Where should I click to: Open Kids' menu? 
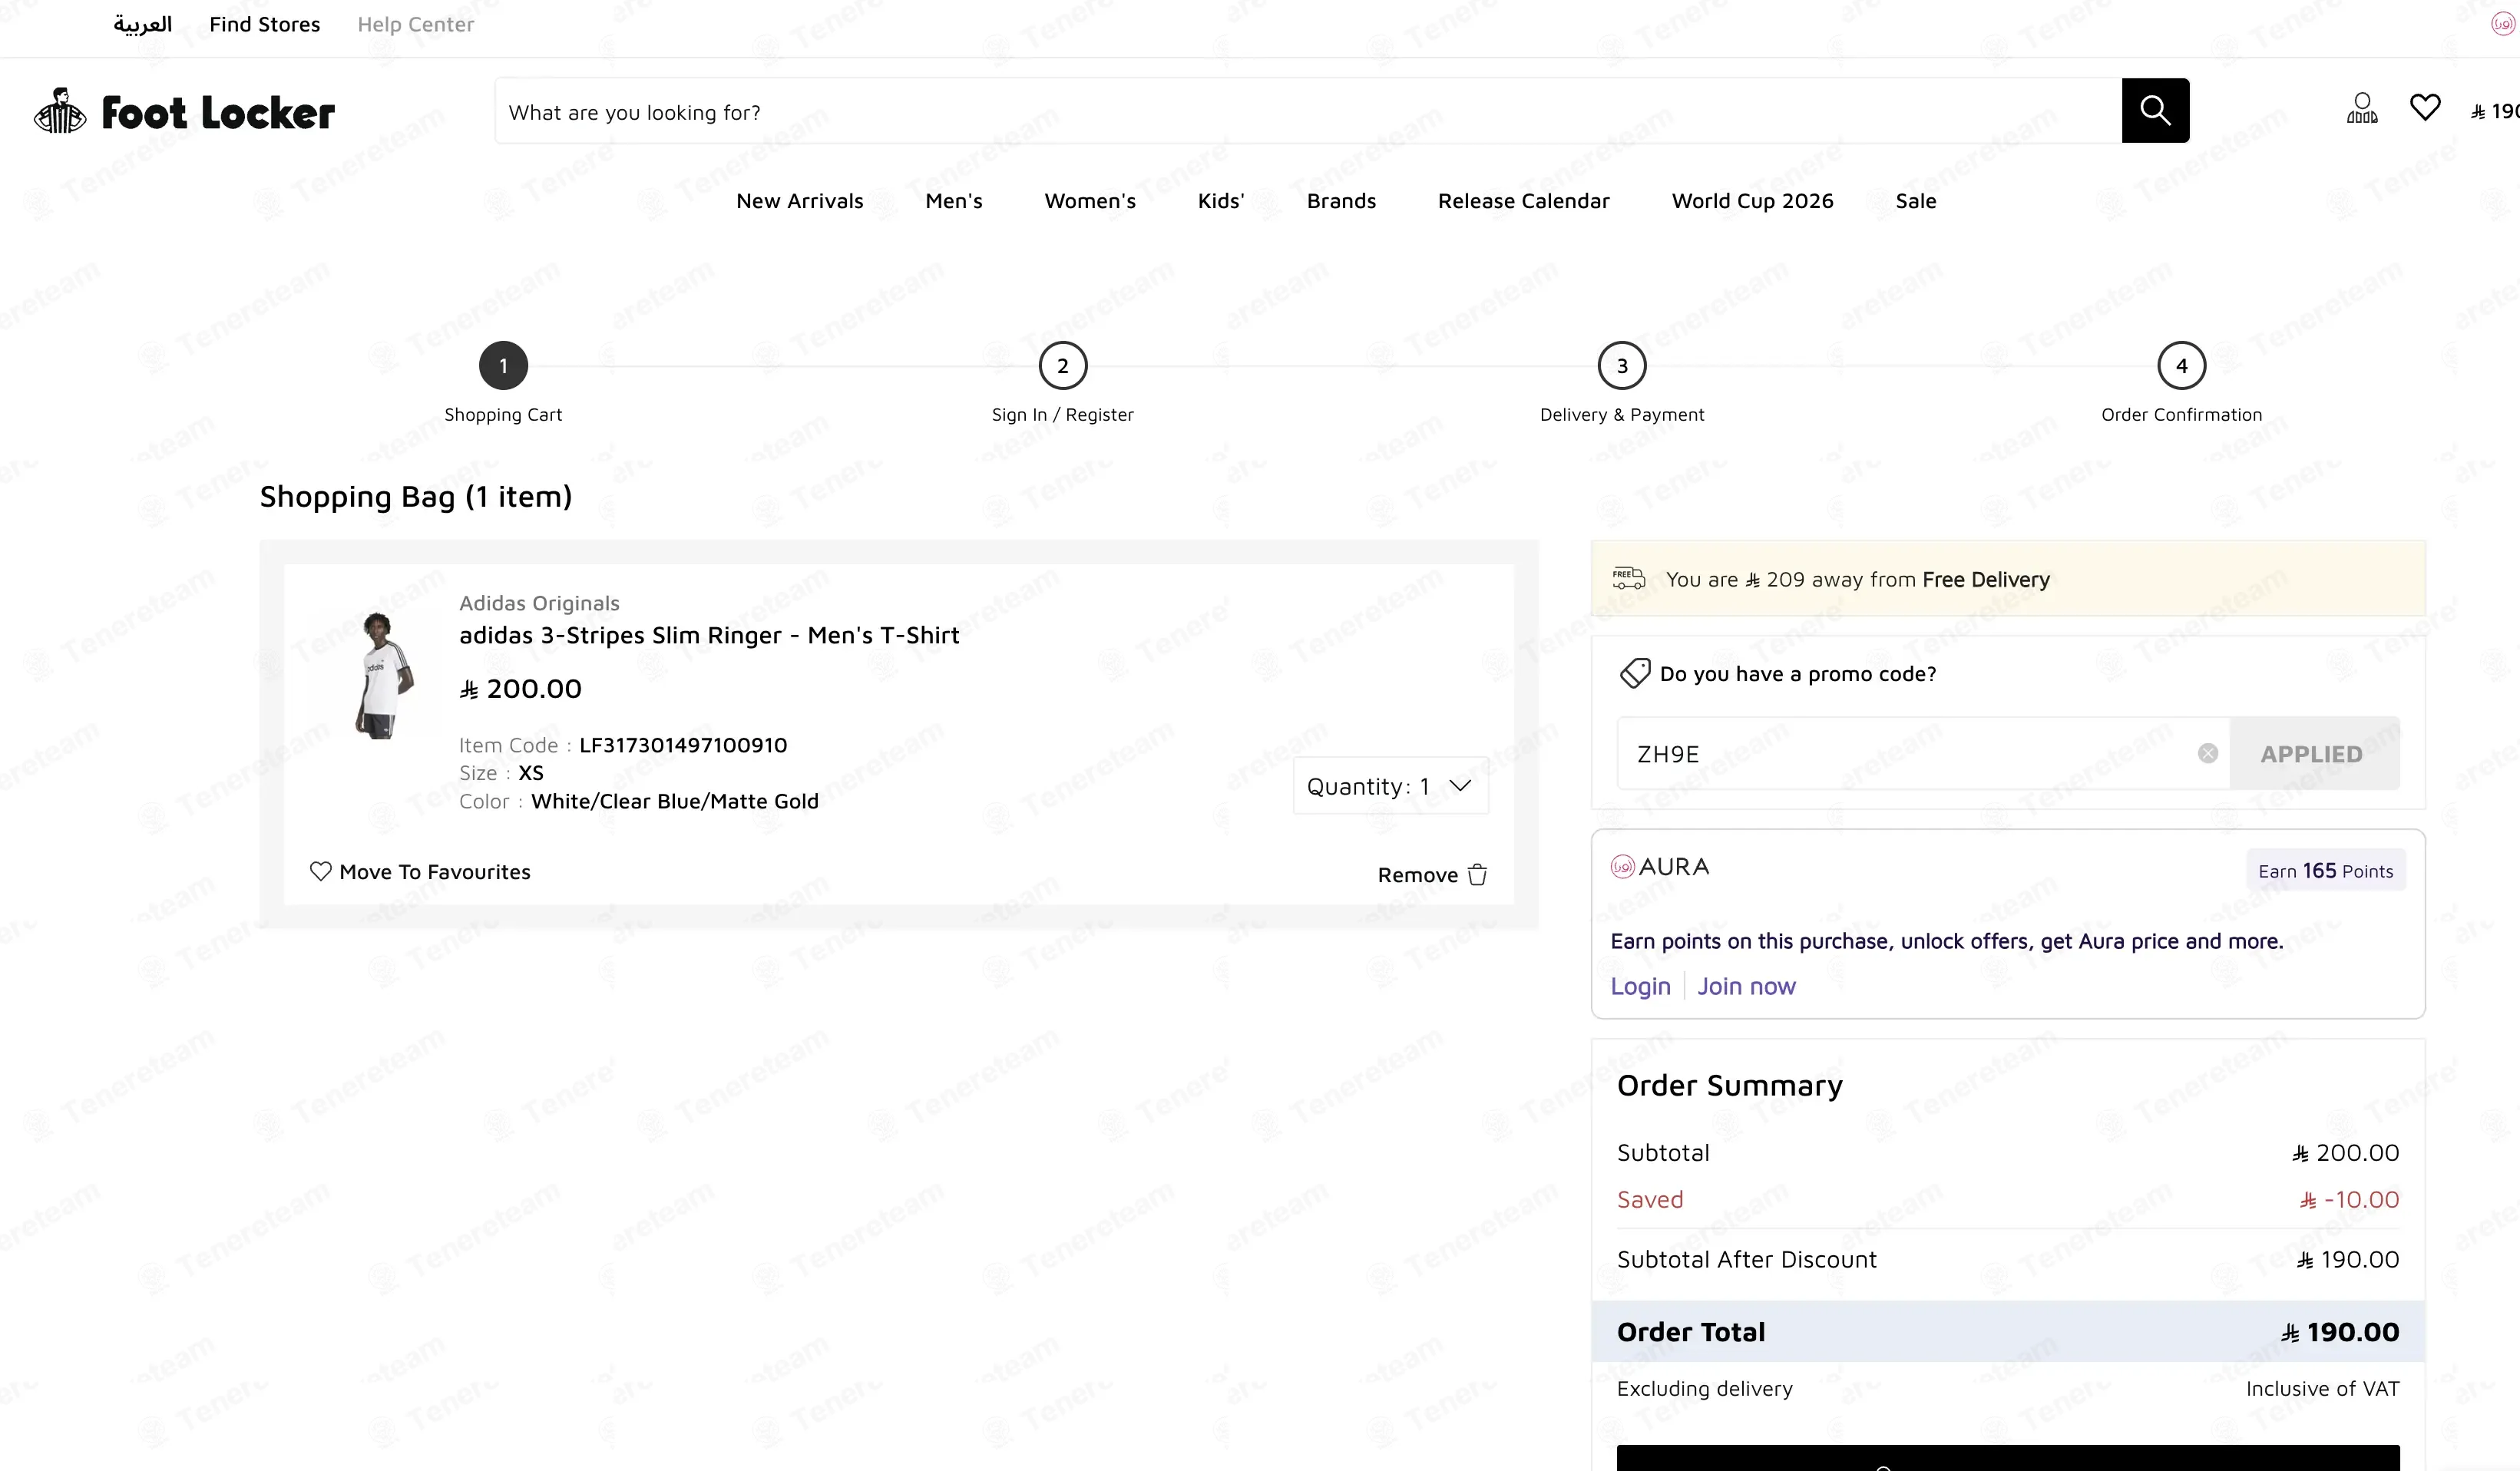(x=1221, y=201)
